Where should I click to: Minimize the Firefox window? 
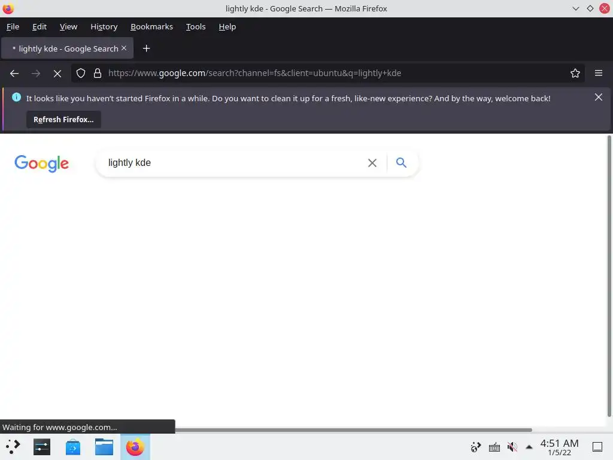(x=575, y=8)
